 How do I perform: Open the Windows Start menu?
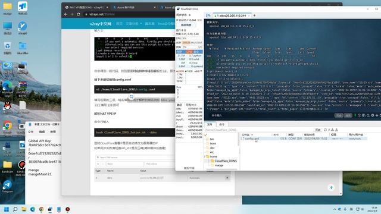click(x=7, y=209)
